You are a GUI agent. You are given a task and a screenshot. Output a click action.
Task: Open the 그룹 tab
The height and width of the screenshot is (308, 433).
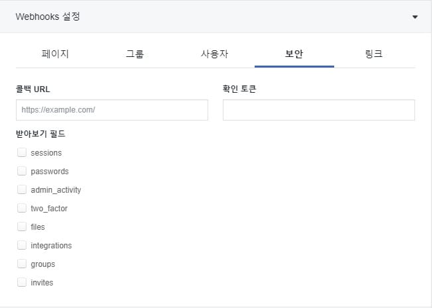click(x=135, y=54)
